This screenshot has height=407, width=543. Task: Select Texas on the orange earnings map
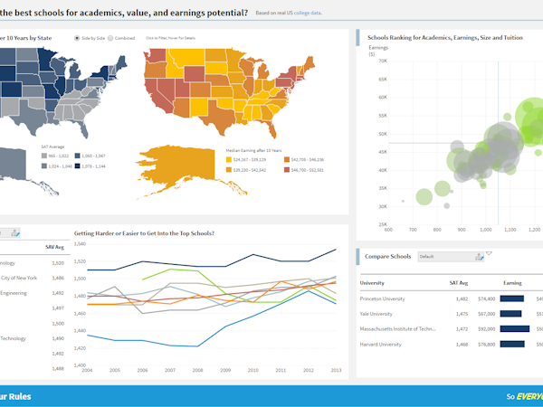[219, 117]
